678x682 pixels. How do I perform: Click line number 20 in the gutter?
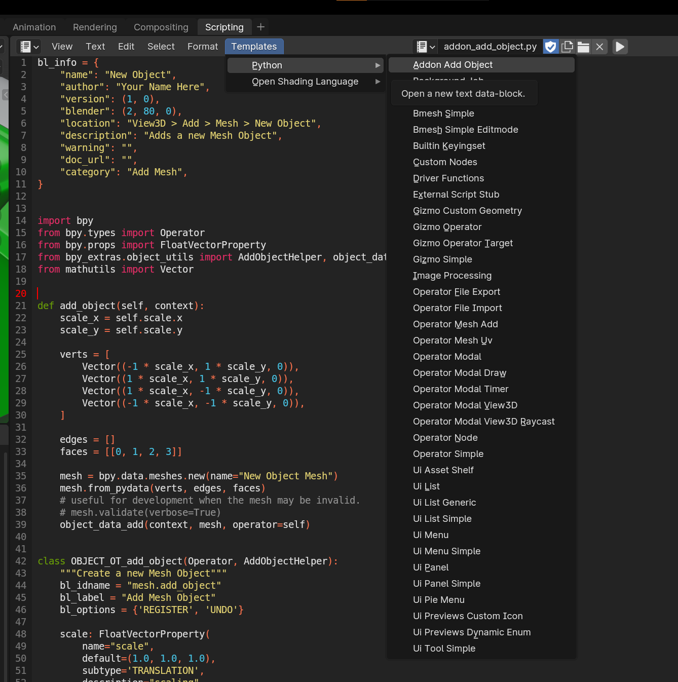tap(21, 294)
